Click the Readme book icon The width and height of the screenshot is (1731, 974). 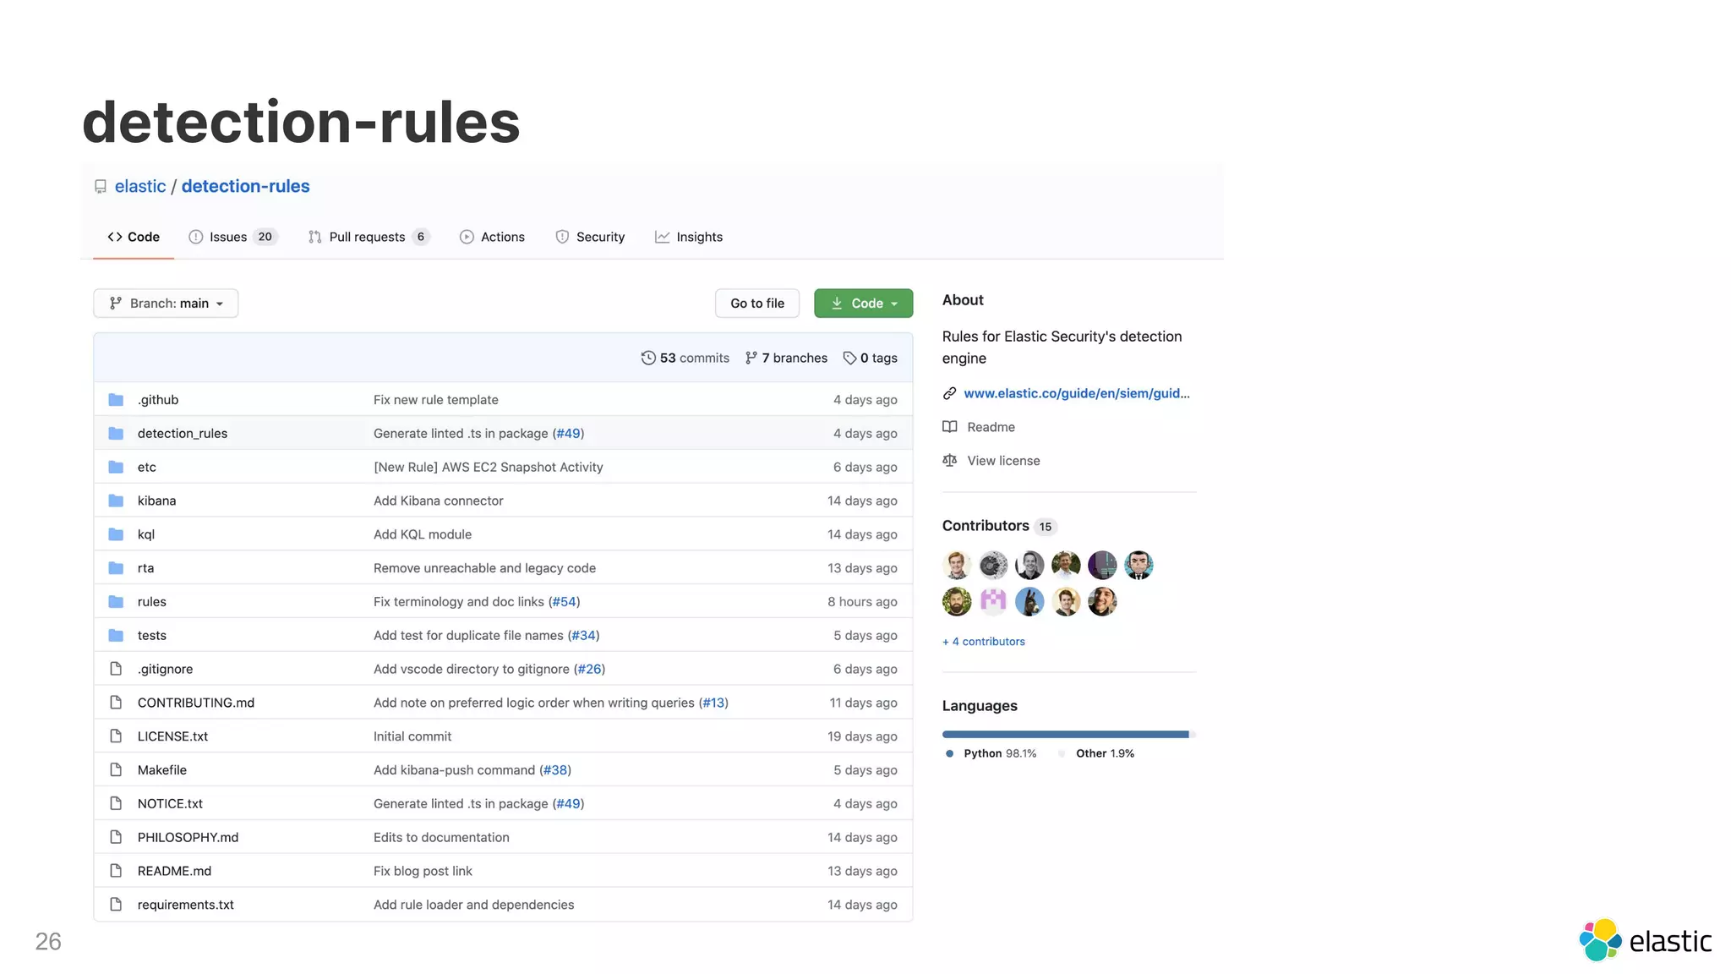tap(950, 427)
